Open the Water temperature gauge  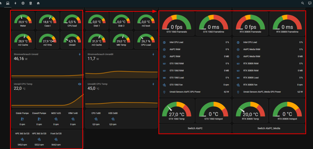[x=23, y=20]
